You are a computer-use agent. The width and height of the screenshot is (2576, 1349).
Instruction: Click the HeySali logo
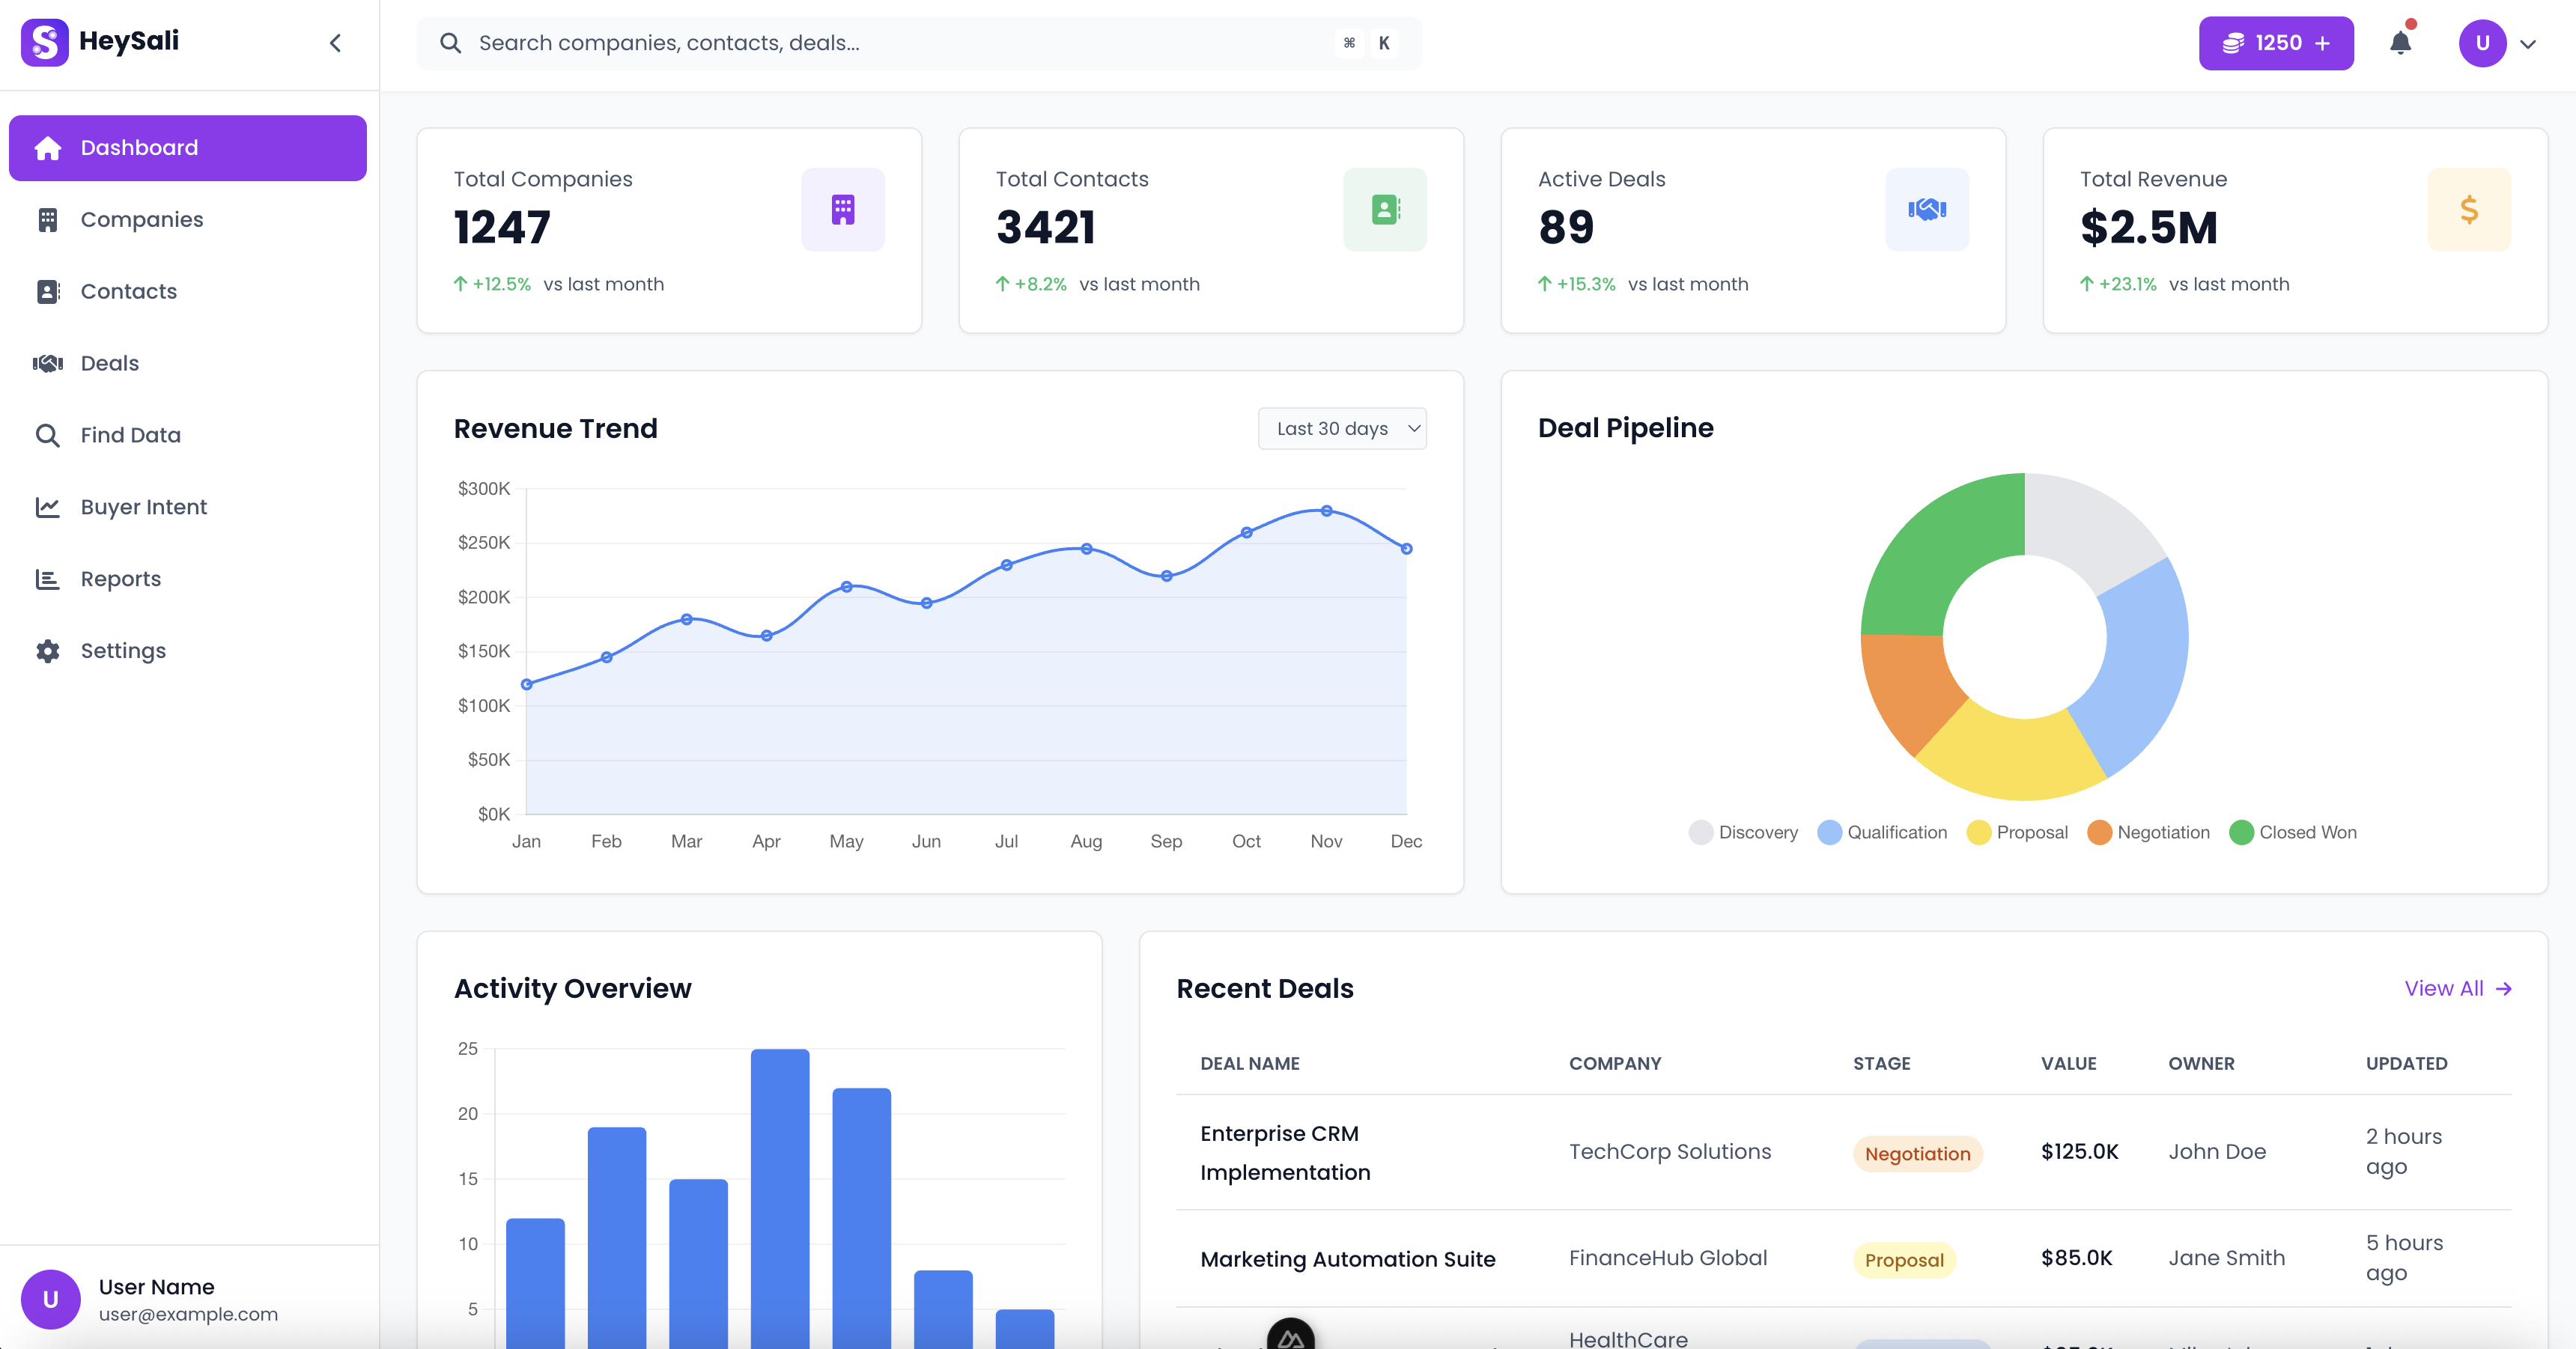pos(100,42)
